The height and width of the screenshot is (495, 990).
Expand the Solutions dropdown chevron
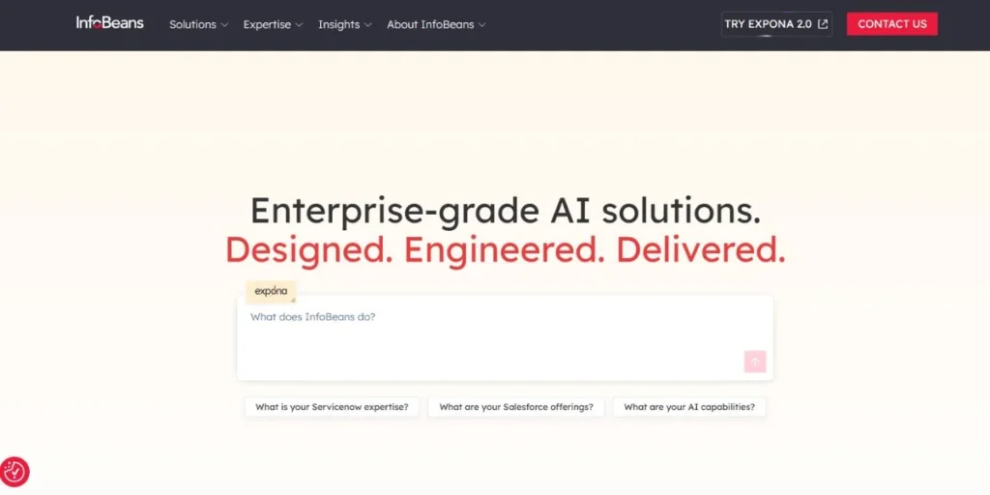pos(224,25)
